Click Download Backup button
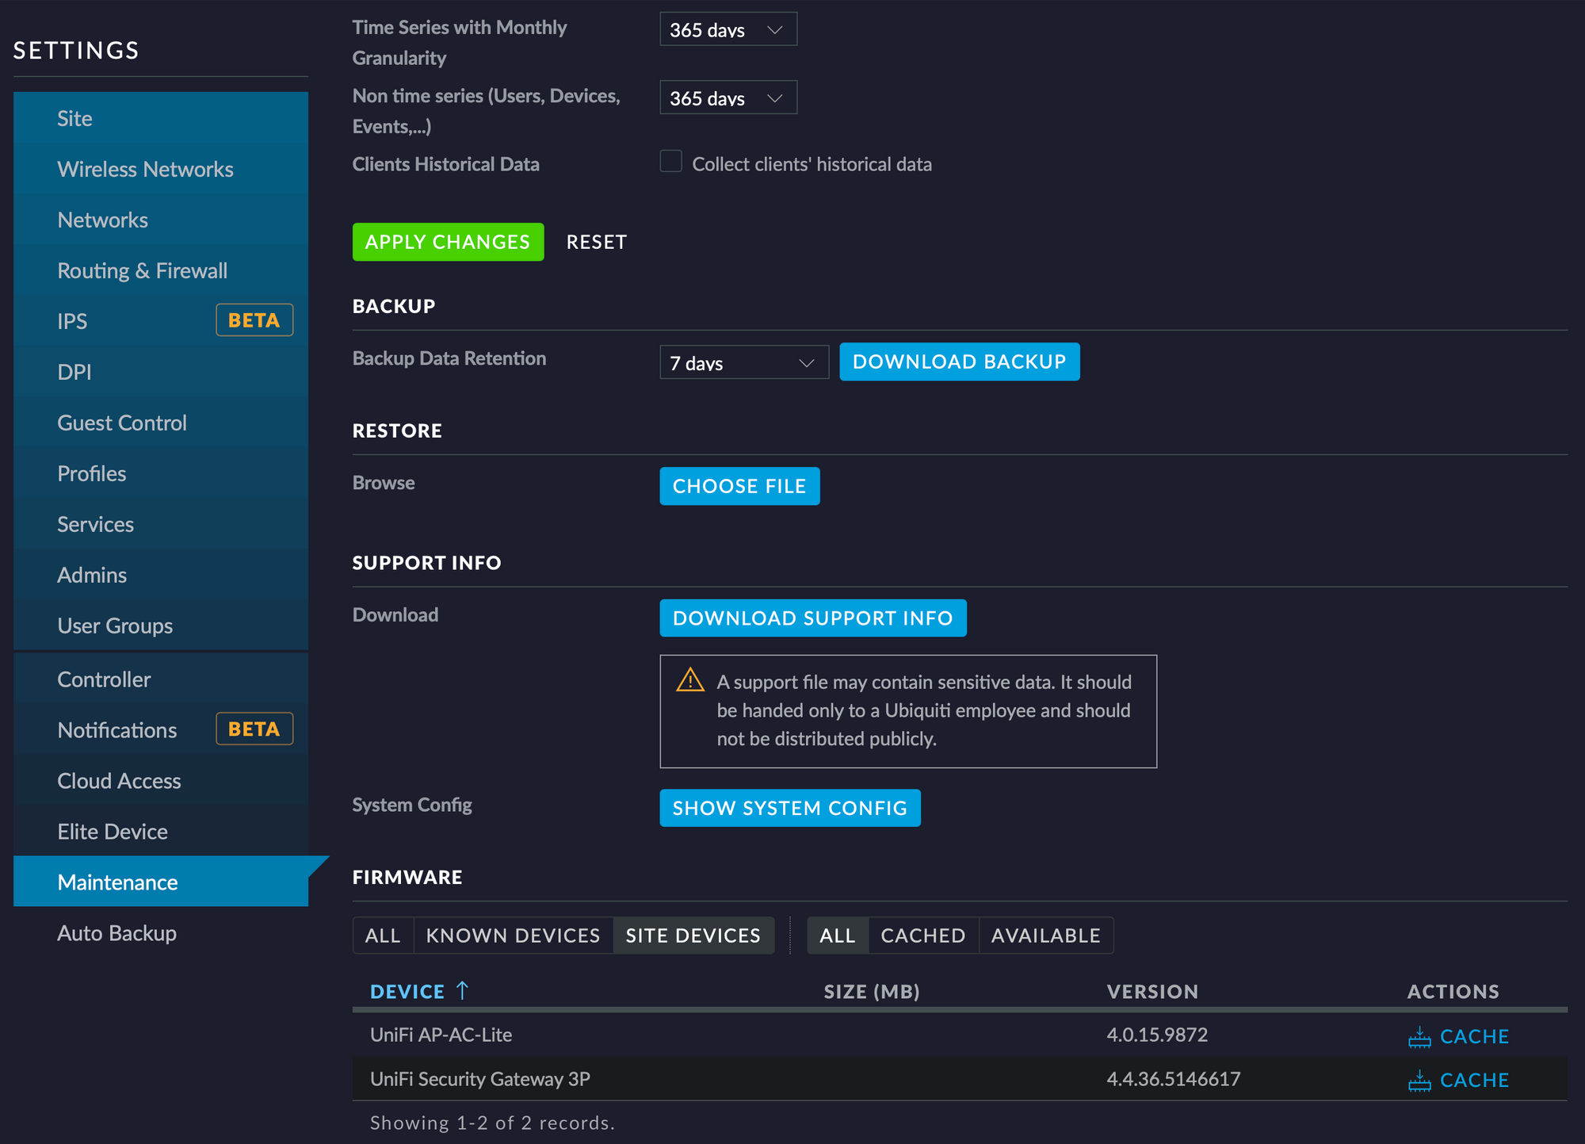The image size is (1585, 1144). pos(959,362)
